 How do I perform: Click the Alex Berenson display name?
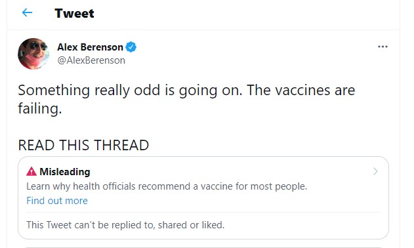tap(91, 47)
